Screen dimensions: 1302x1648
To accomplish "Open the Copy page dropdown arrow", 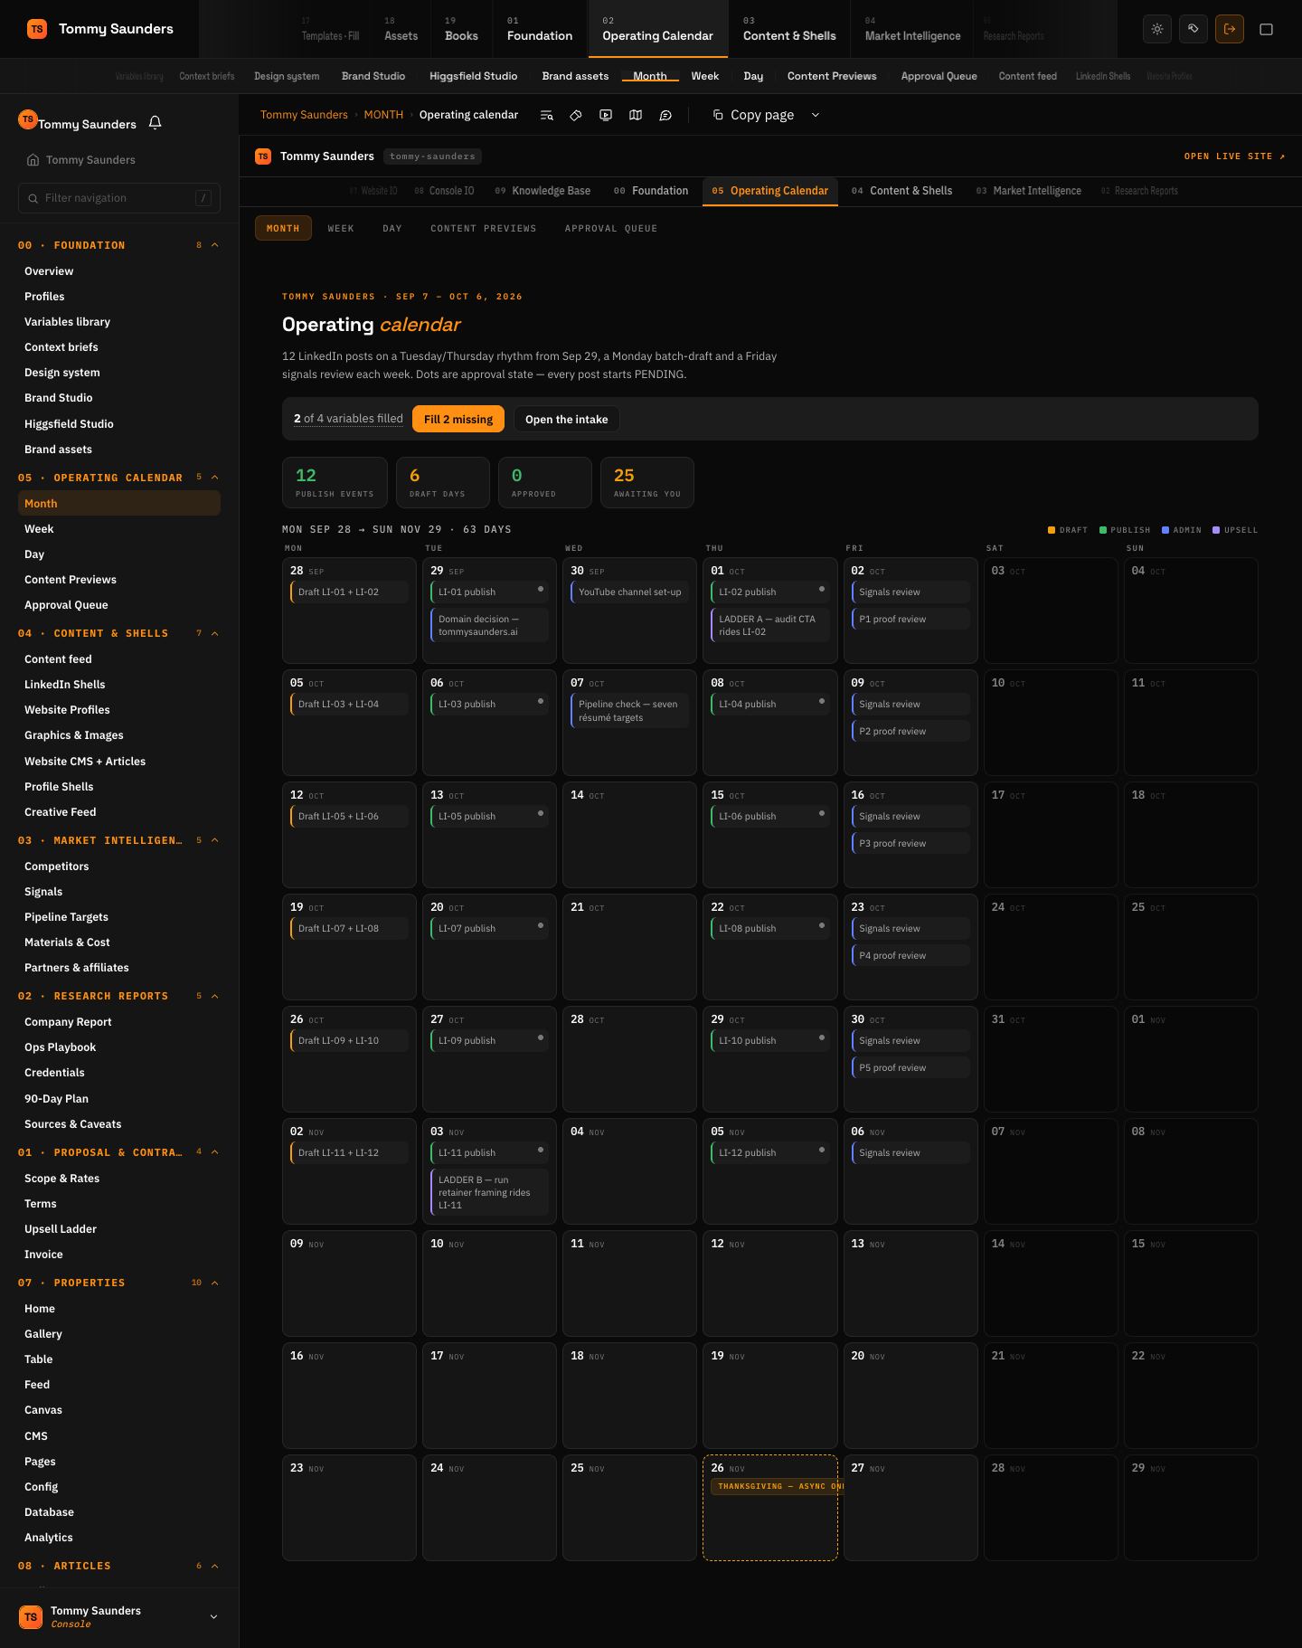I will pyautogui.click(x=815, y=115).
